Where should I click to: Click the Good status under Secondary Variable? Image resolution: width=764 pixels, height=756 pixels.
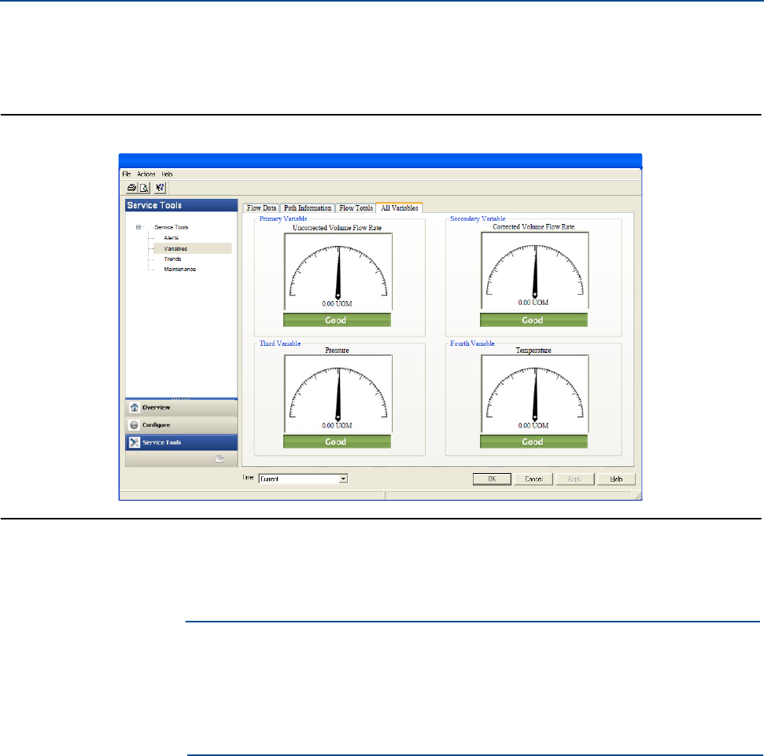(533, 320)
